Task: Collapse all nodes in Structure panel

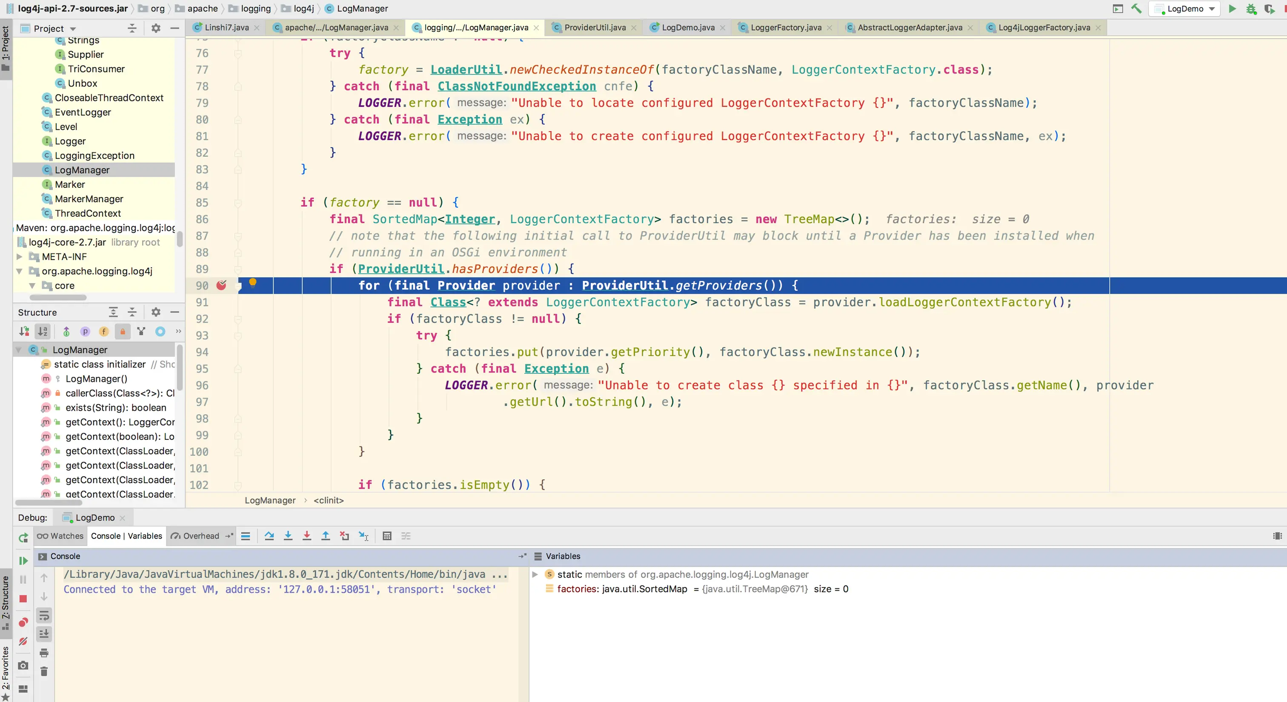Action: click(132, 312)
